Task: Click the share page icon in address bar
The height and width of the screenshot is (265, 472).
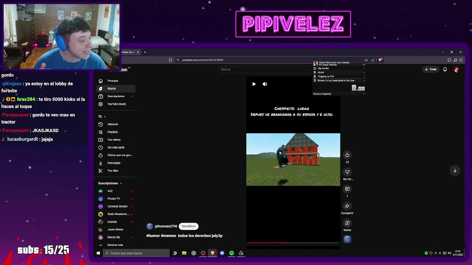Action: coord(373,60)
